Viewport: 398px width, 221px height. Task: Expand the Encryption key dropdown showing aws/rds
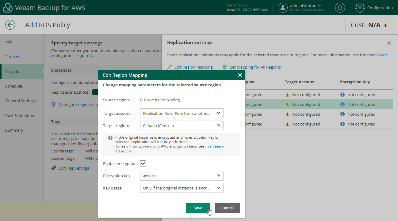point(182,176)
